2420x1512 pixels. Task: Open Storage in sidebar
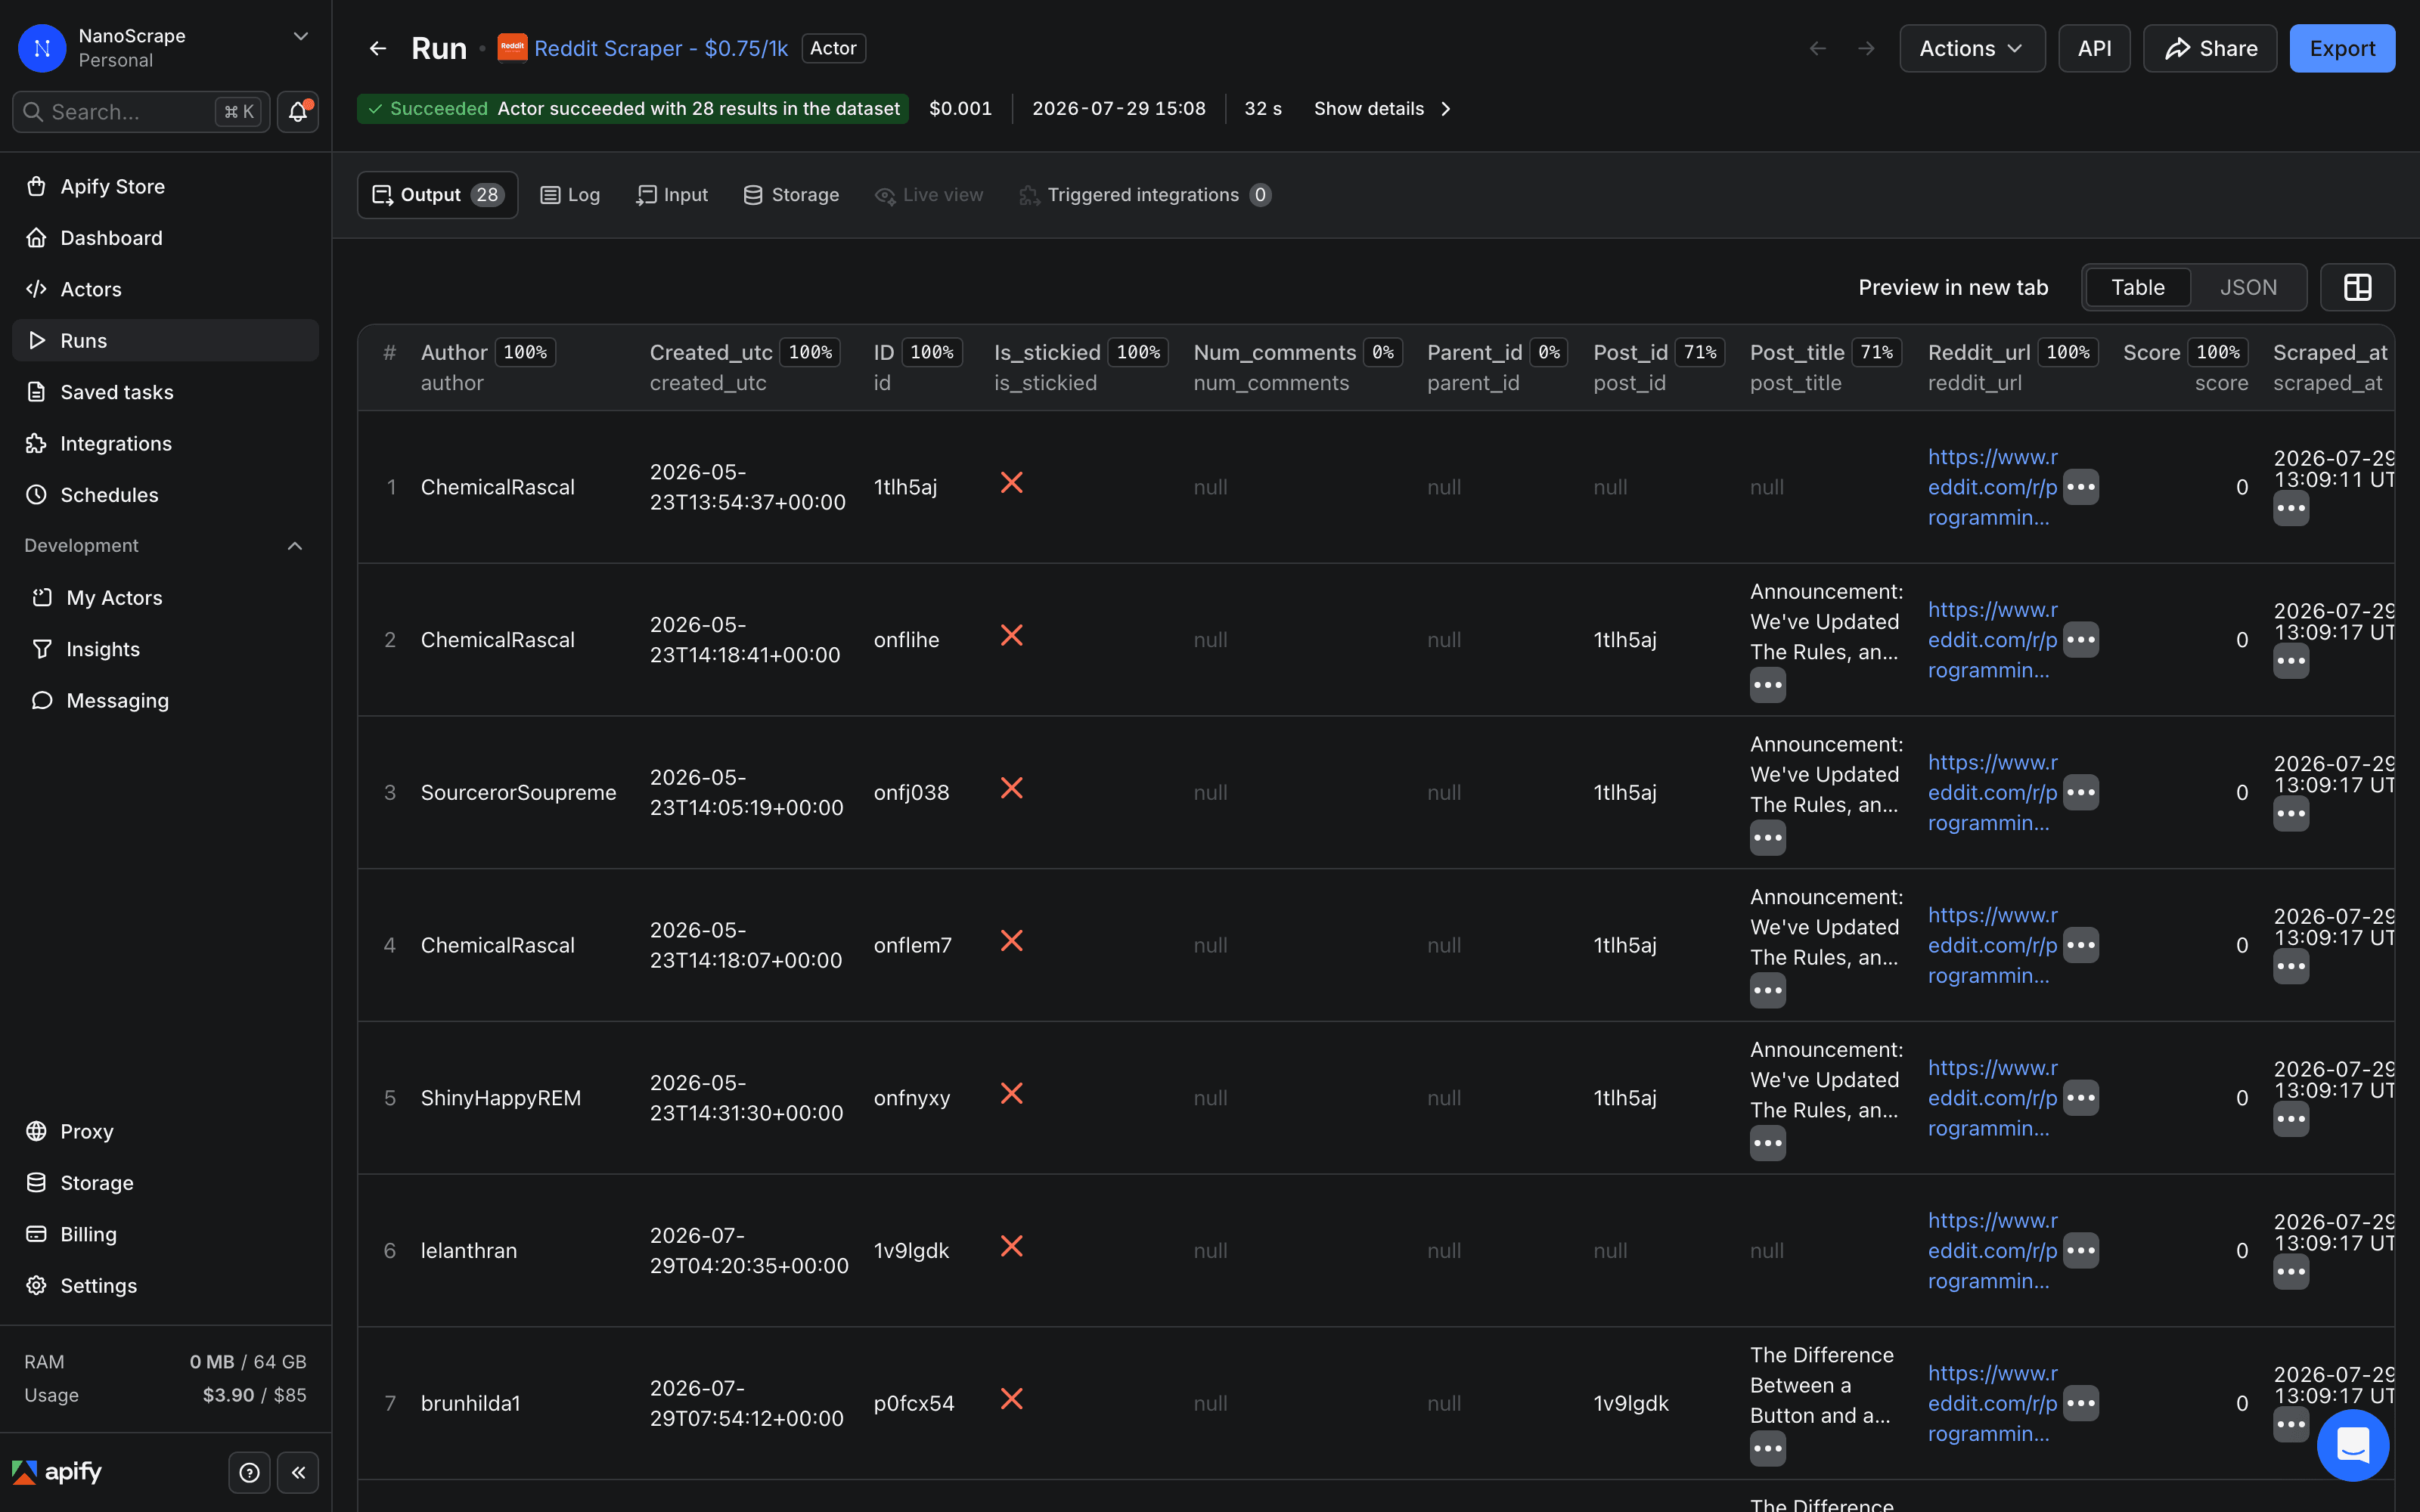165,1183
